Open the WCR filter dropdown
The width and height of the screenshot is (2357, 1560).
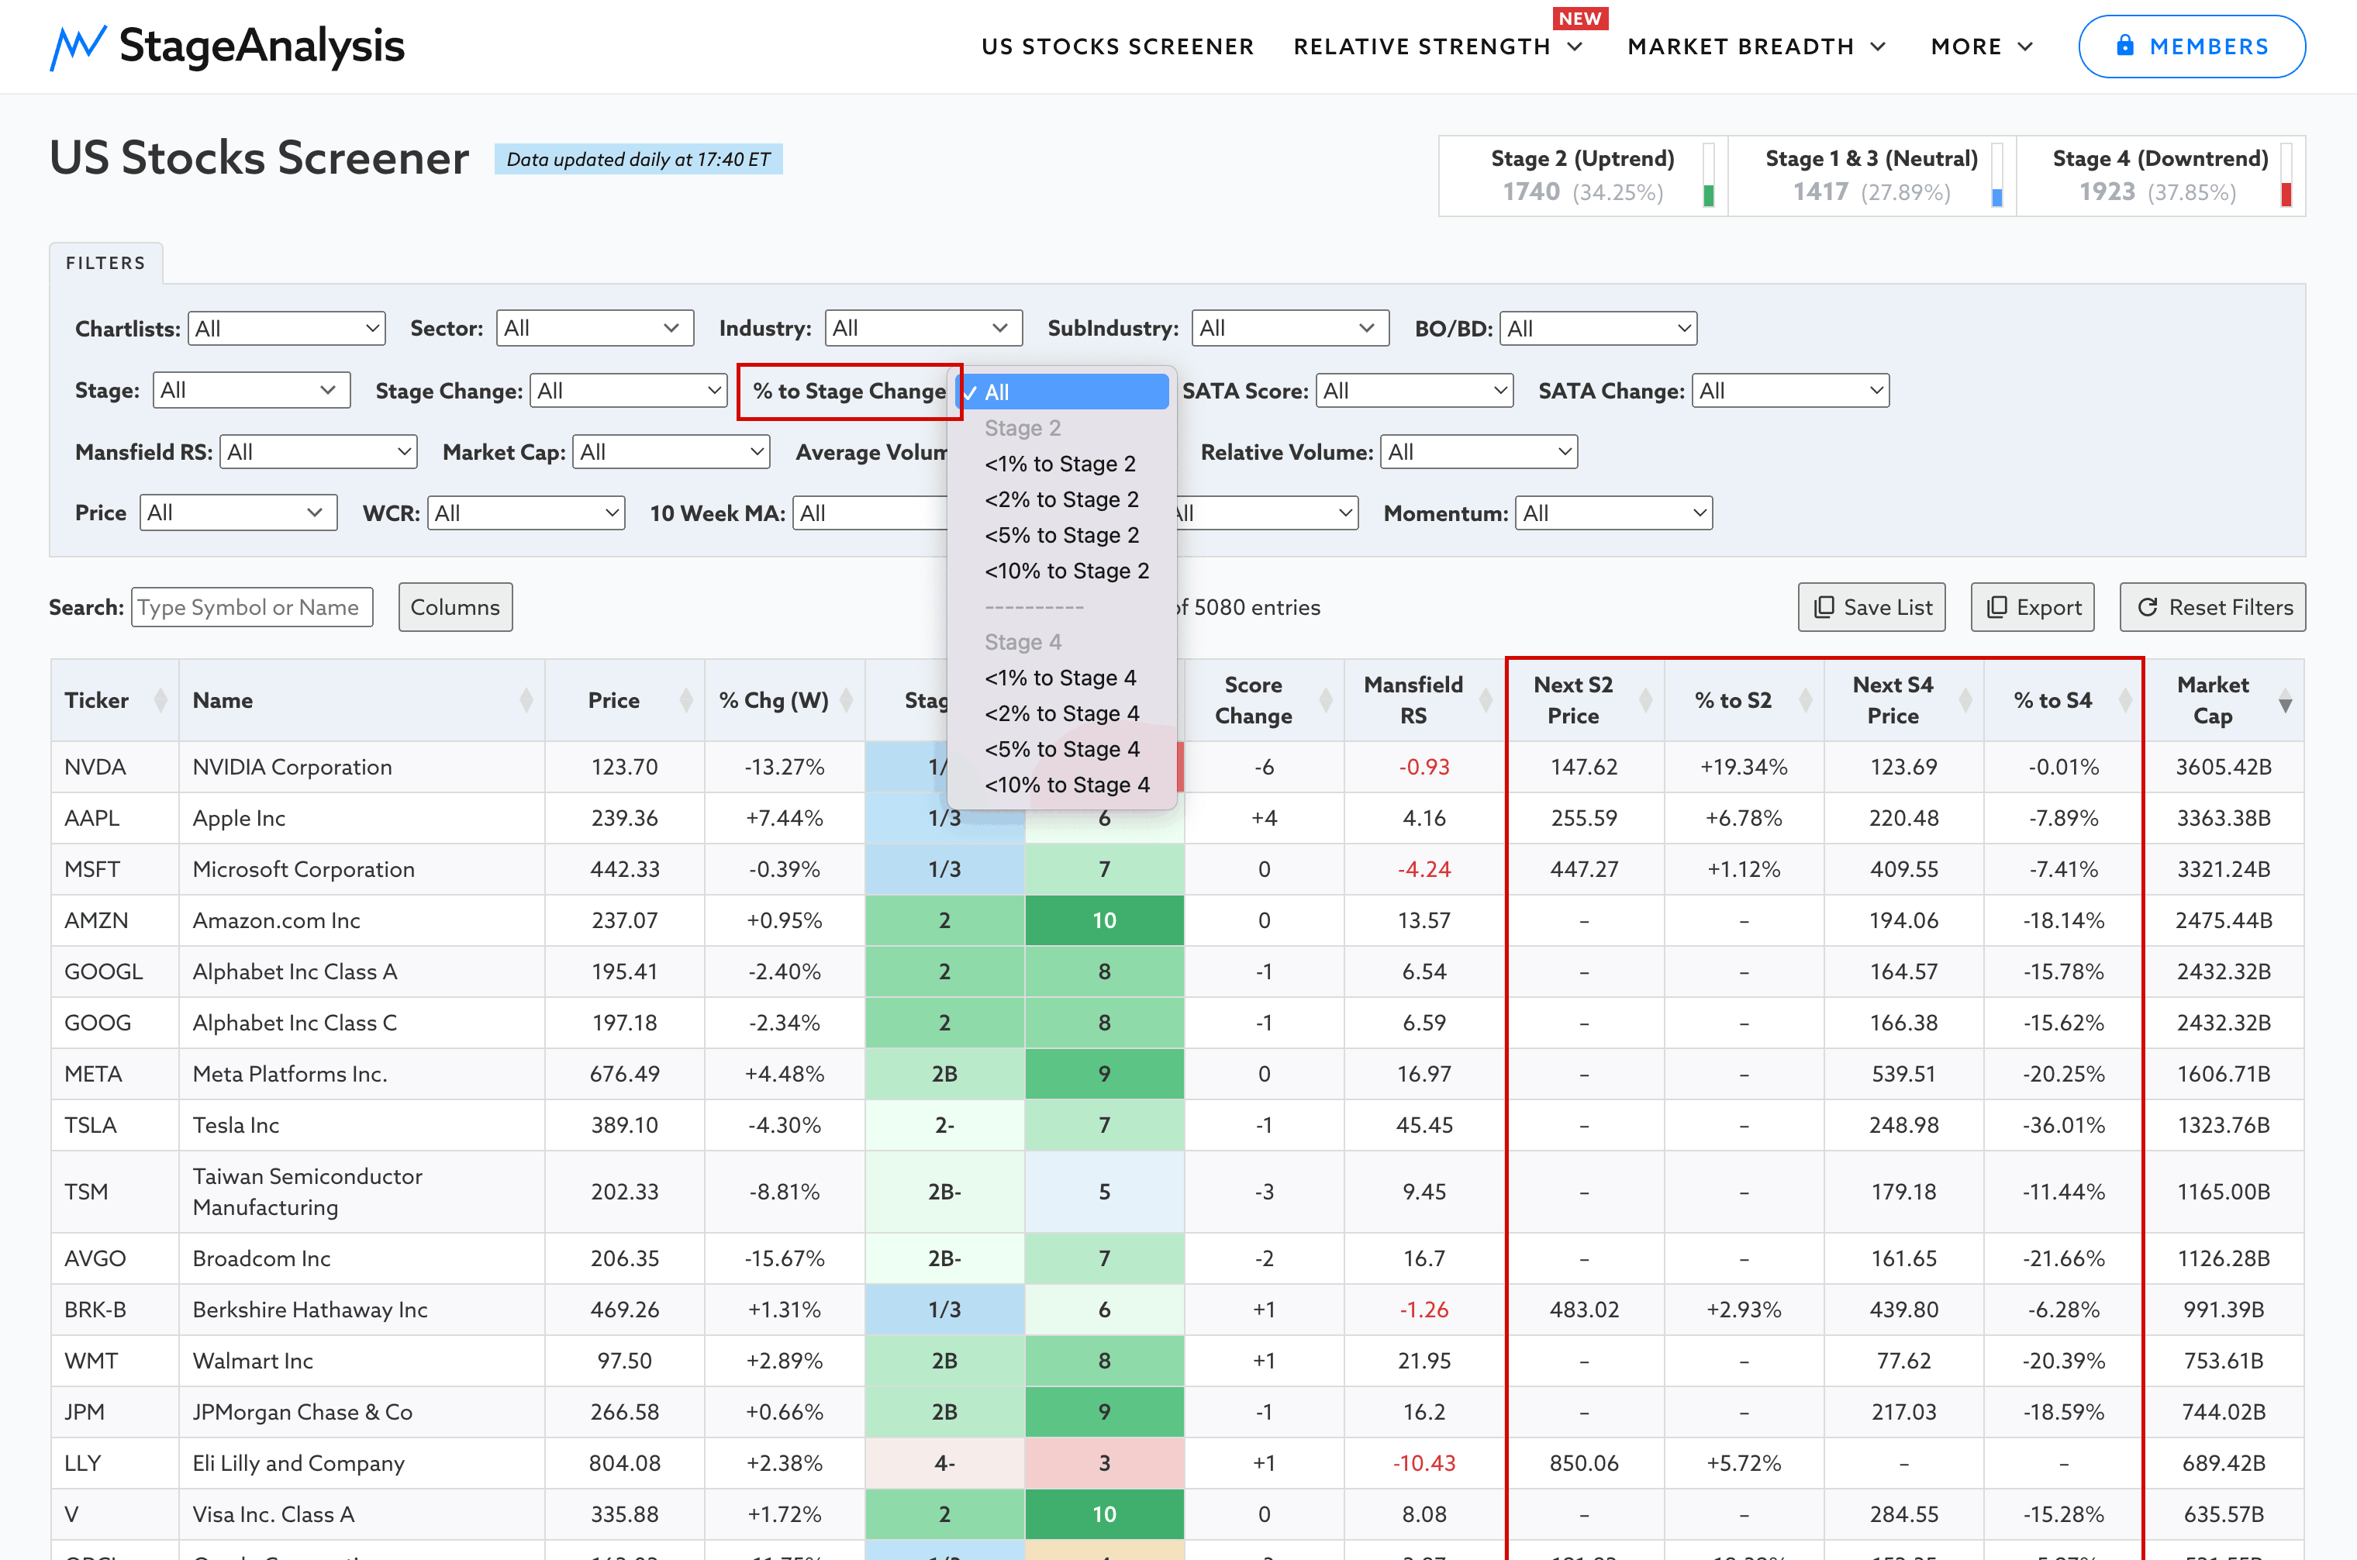tap(526, 513)
